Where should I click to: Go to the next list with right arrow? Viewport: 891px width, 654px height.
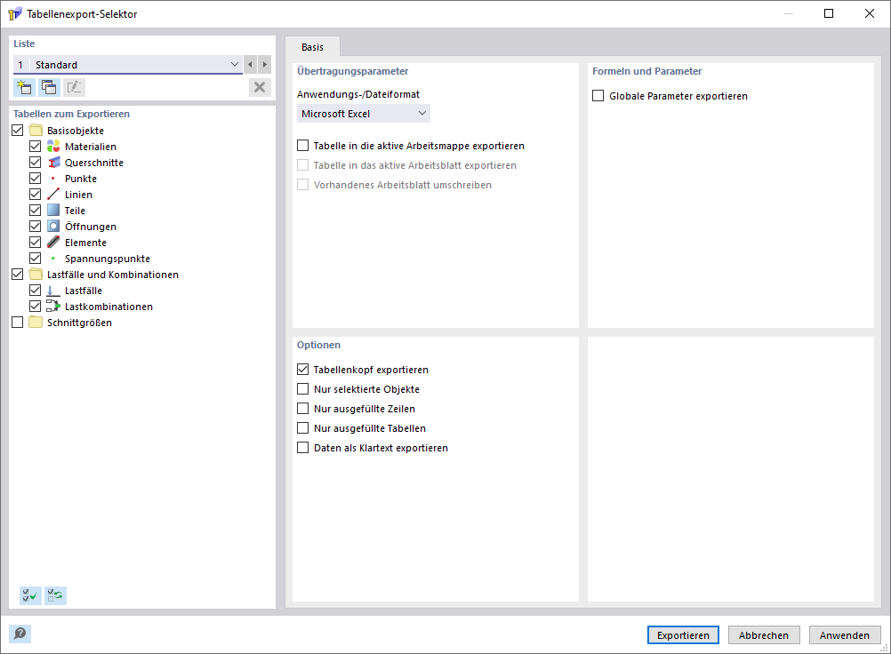(264, 65)
